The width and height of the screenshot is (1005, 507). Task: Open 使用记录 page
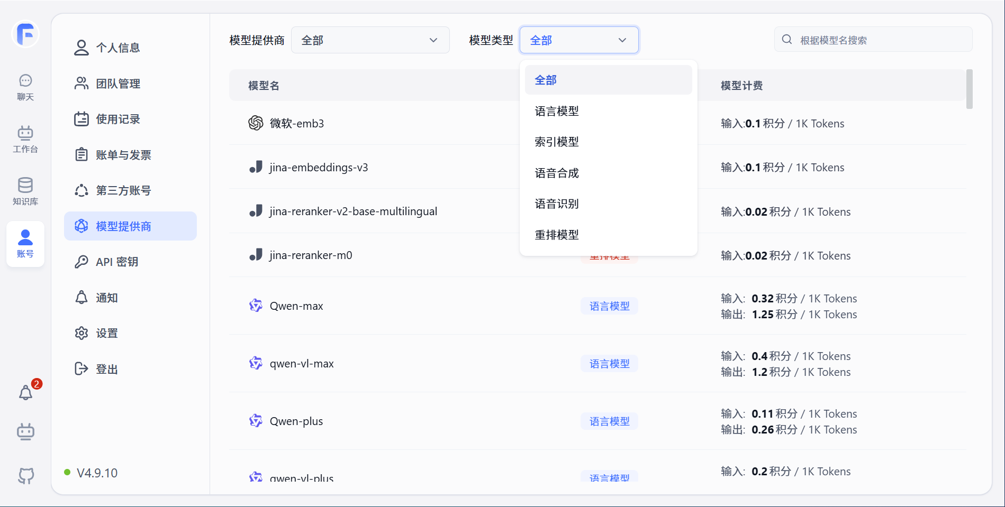130,119
